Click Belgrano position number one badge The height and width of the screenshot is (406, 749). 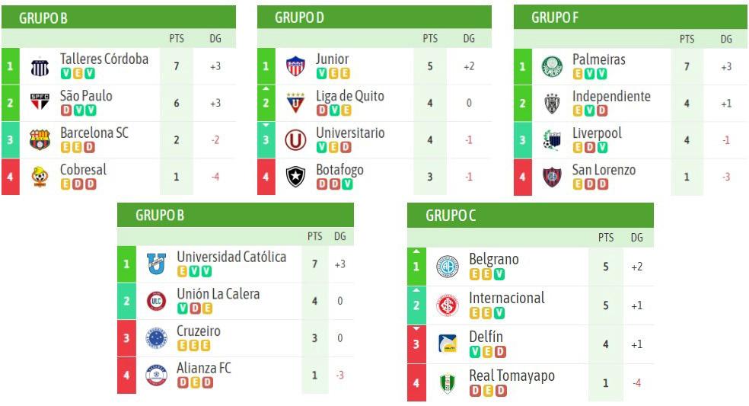416,267
